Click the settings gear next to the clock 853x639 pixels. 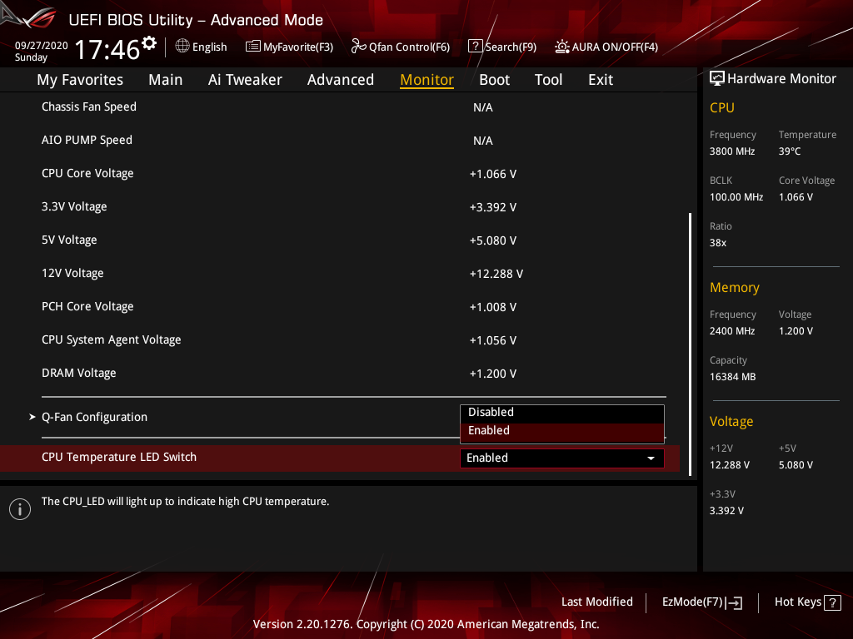click(148, 42)
